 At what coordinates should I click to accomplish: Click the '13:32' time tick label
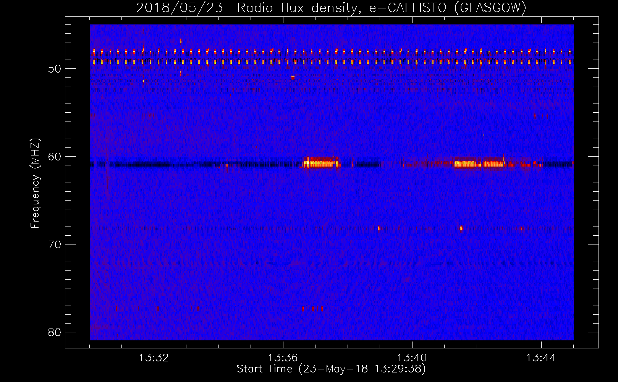(x=154, y=358)
